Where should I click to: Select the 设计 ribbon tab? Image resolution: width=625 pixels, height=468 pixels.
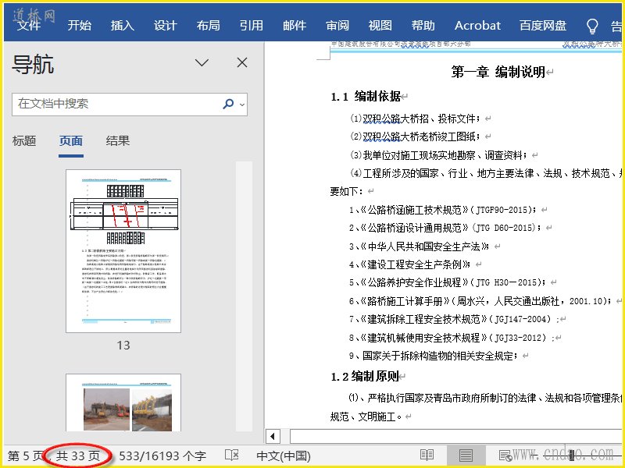tap(166, 26)
